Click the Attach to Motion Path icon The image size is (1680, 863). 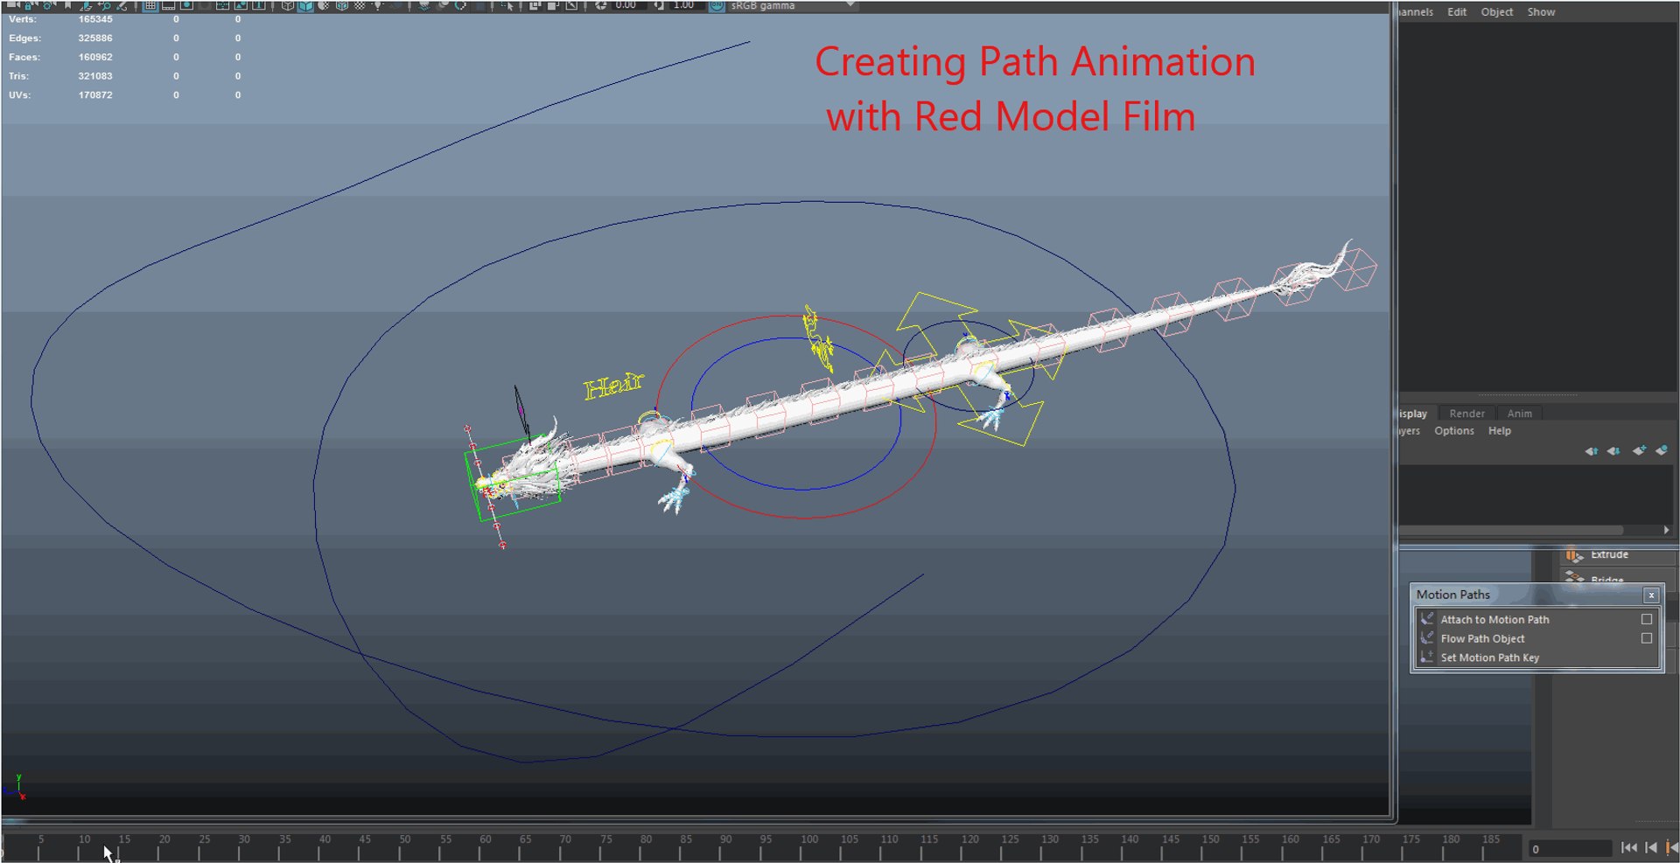pos(1427,619)
